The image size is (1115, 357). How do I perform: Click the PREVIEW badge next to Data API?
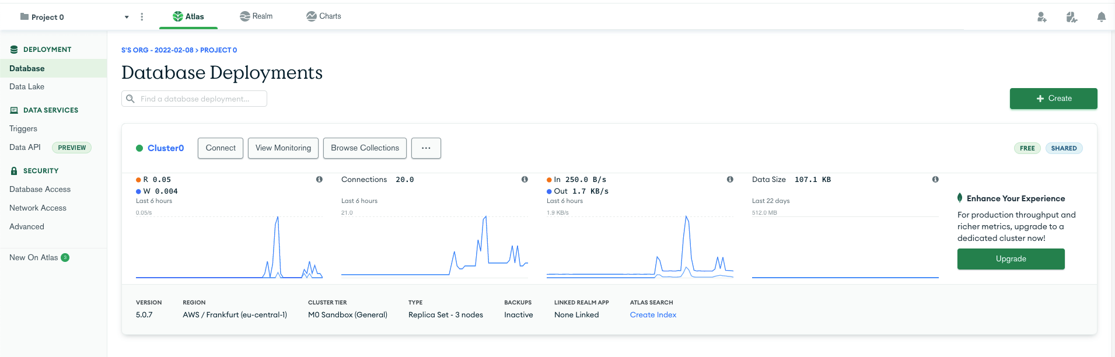point(72,148)
